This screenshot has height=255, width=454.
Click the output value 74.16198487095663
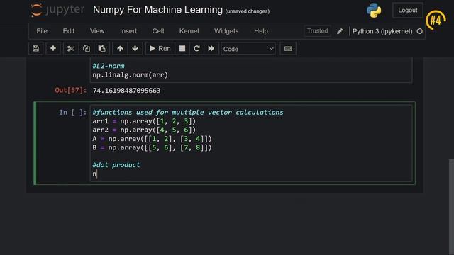click(126, 91)
